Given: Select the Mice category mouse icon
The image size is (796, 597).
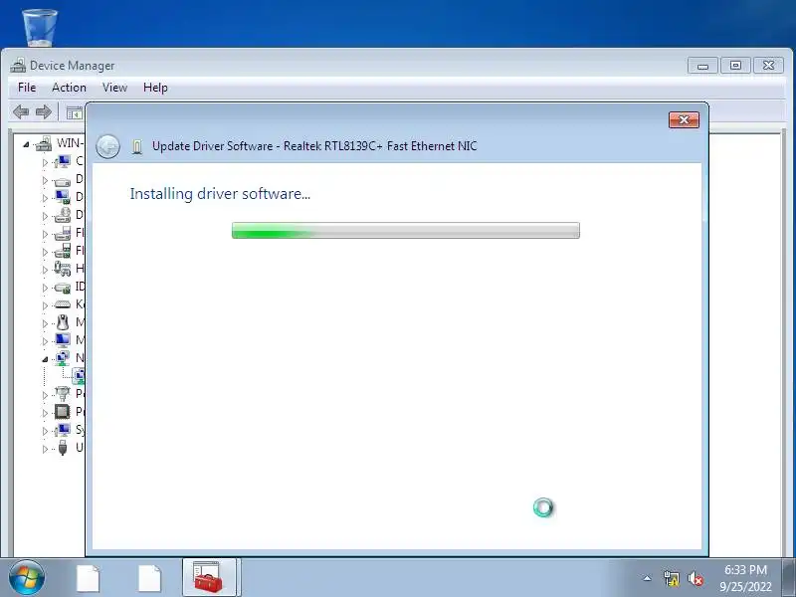Looking at the screenshot, I should pos(63,322).
